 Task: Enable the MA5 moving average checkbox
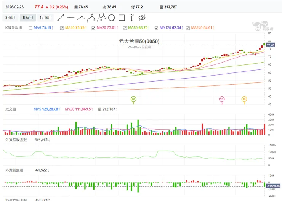tap(30, 28)
